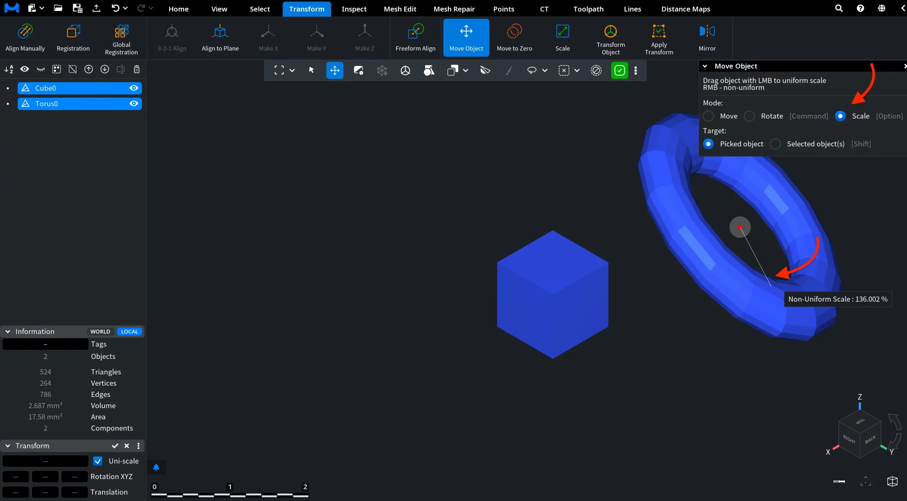Click the RIGHT face of the view cube
The height and width of the screenshot is (501, 907).
[849, 439]
